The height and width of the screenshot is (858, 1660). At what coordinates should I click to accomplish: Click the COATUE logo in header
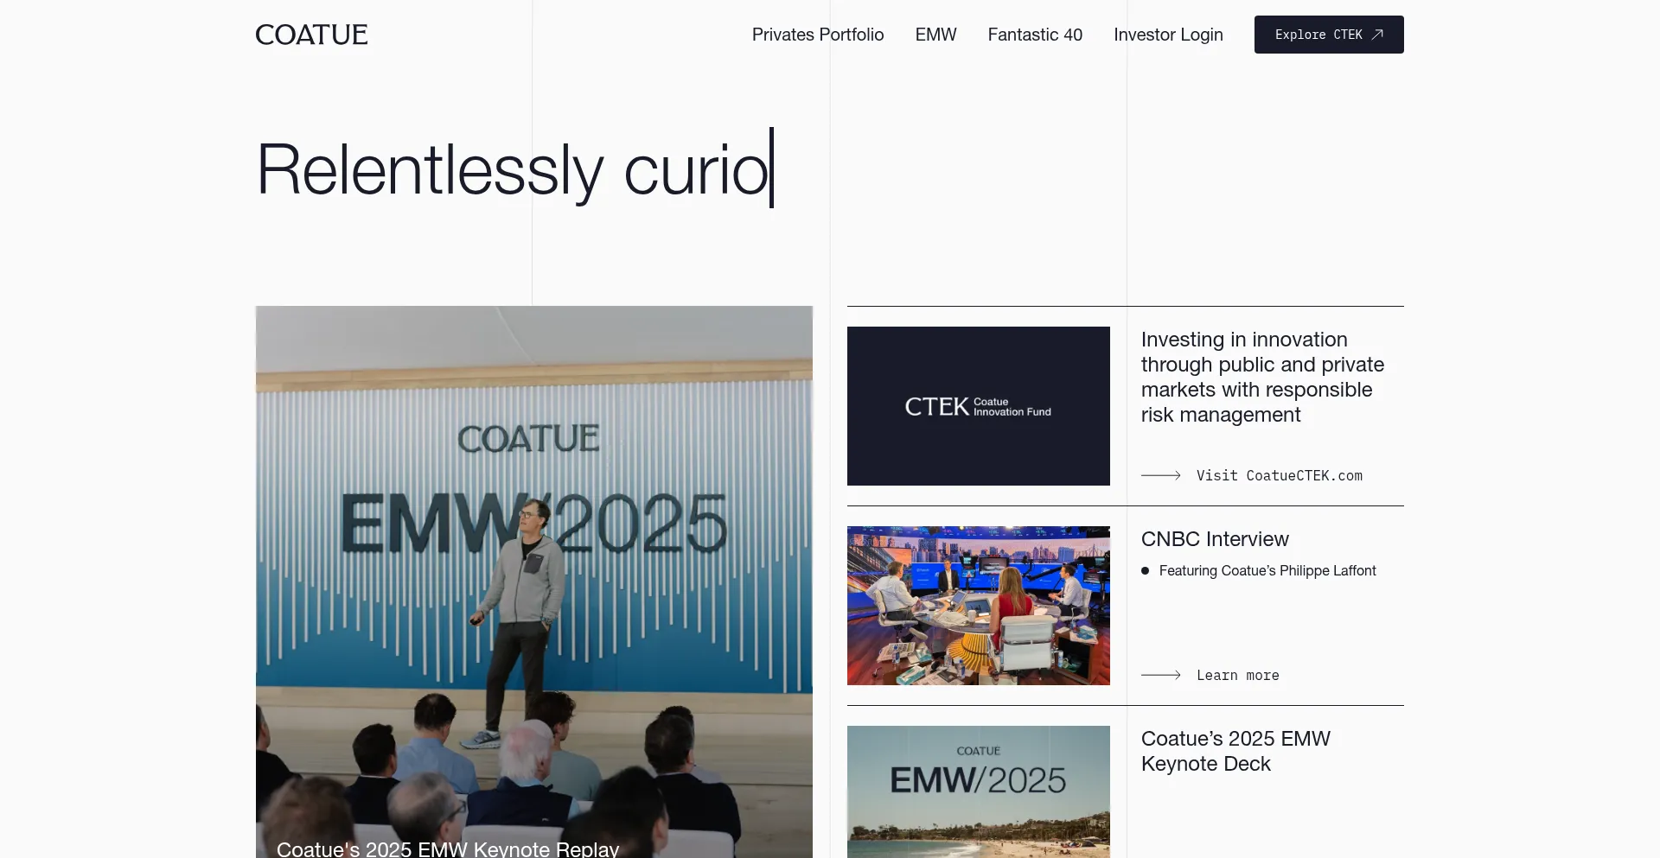point(311,35)
